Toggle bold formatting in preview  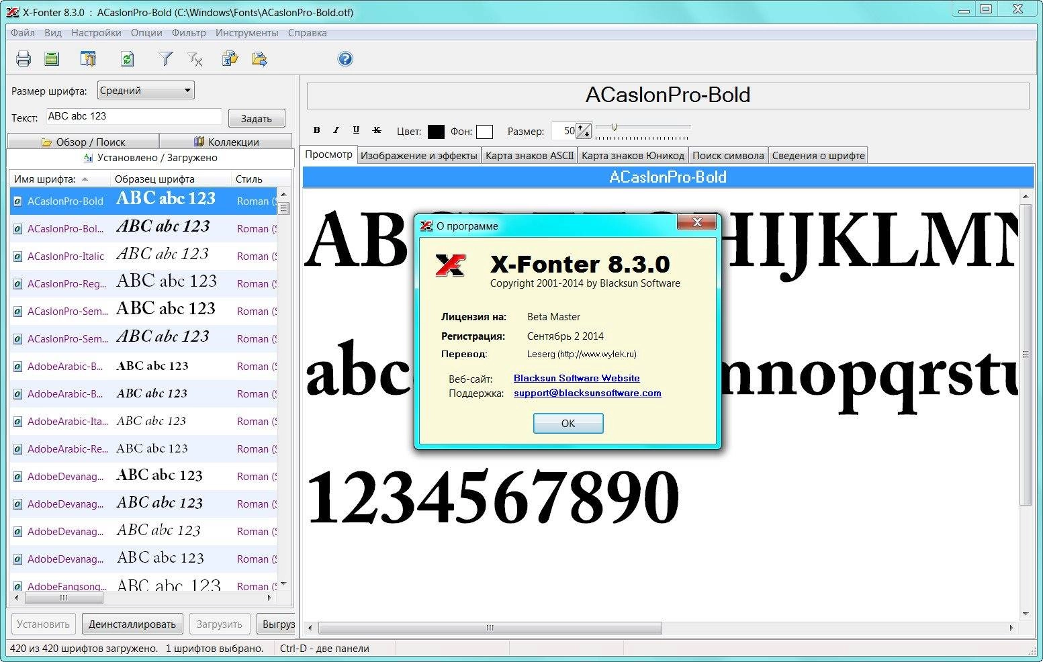click(316, 130)
